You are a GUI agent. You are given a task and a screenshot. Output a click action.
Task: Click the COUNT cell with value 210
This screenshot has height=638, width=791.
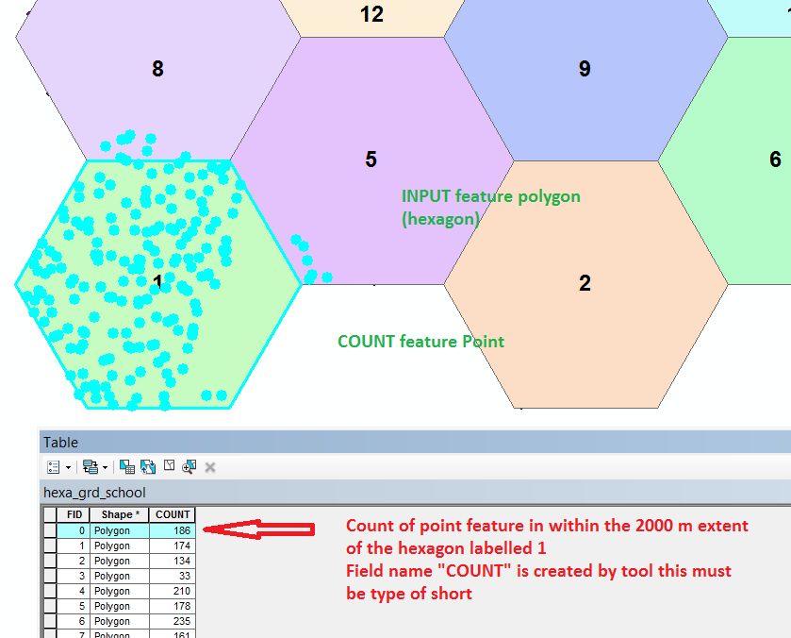(172, 591)
